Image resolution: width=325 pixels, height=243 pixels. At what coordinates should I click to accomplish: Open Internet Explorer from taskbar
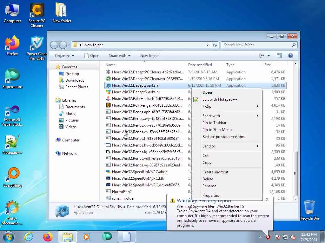click(x=28, y=237)
